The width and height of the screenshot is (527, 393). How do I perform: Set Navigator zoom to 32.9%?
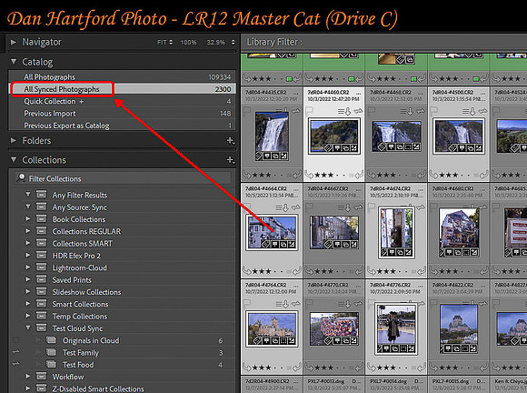(215, 43)
